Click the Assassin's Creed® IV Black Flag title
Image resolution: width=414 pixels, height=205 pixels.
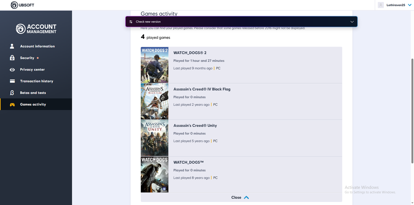(x=202, y=89)
